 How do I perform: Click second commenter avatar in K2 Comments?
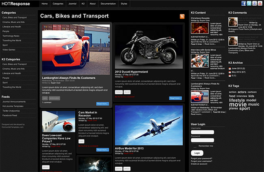(233, 41)
